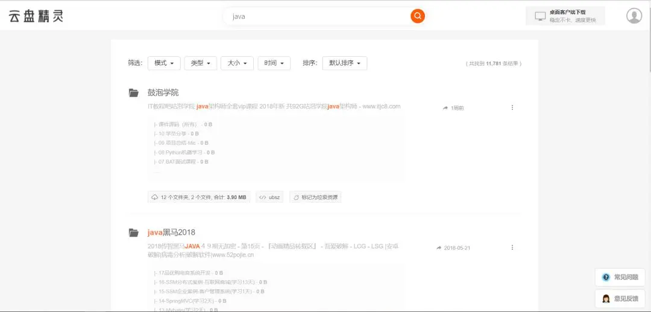
Task: Click the 17品优购电商系统开发 file row
Action: click(x=189, y=273)
